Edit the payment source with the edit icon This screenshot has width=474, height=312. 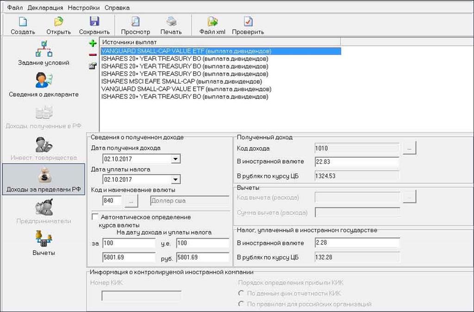93,66
